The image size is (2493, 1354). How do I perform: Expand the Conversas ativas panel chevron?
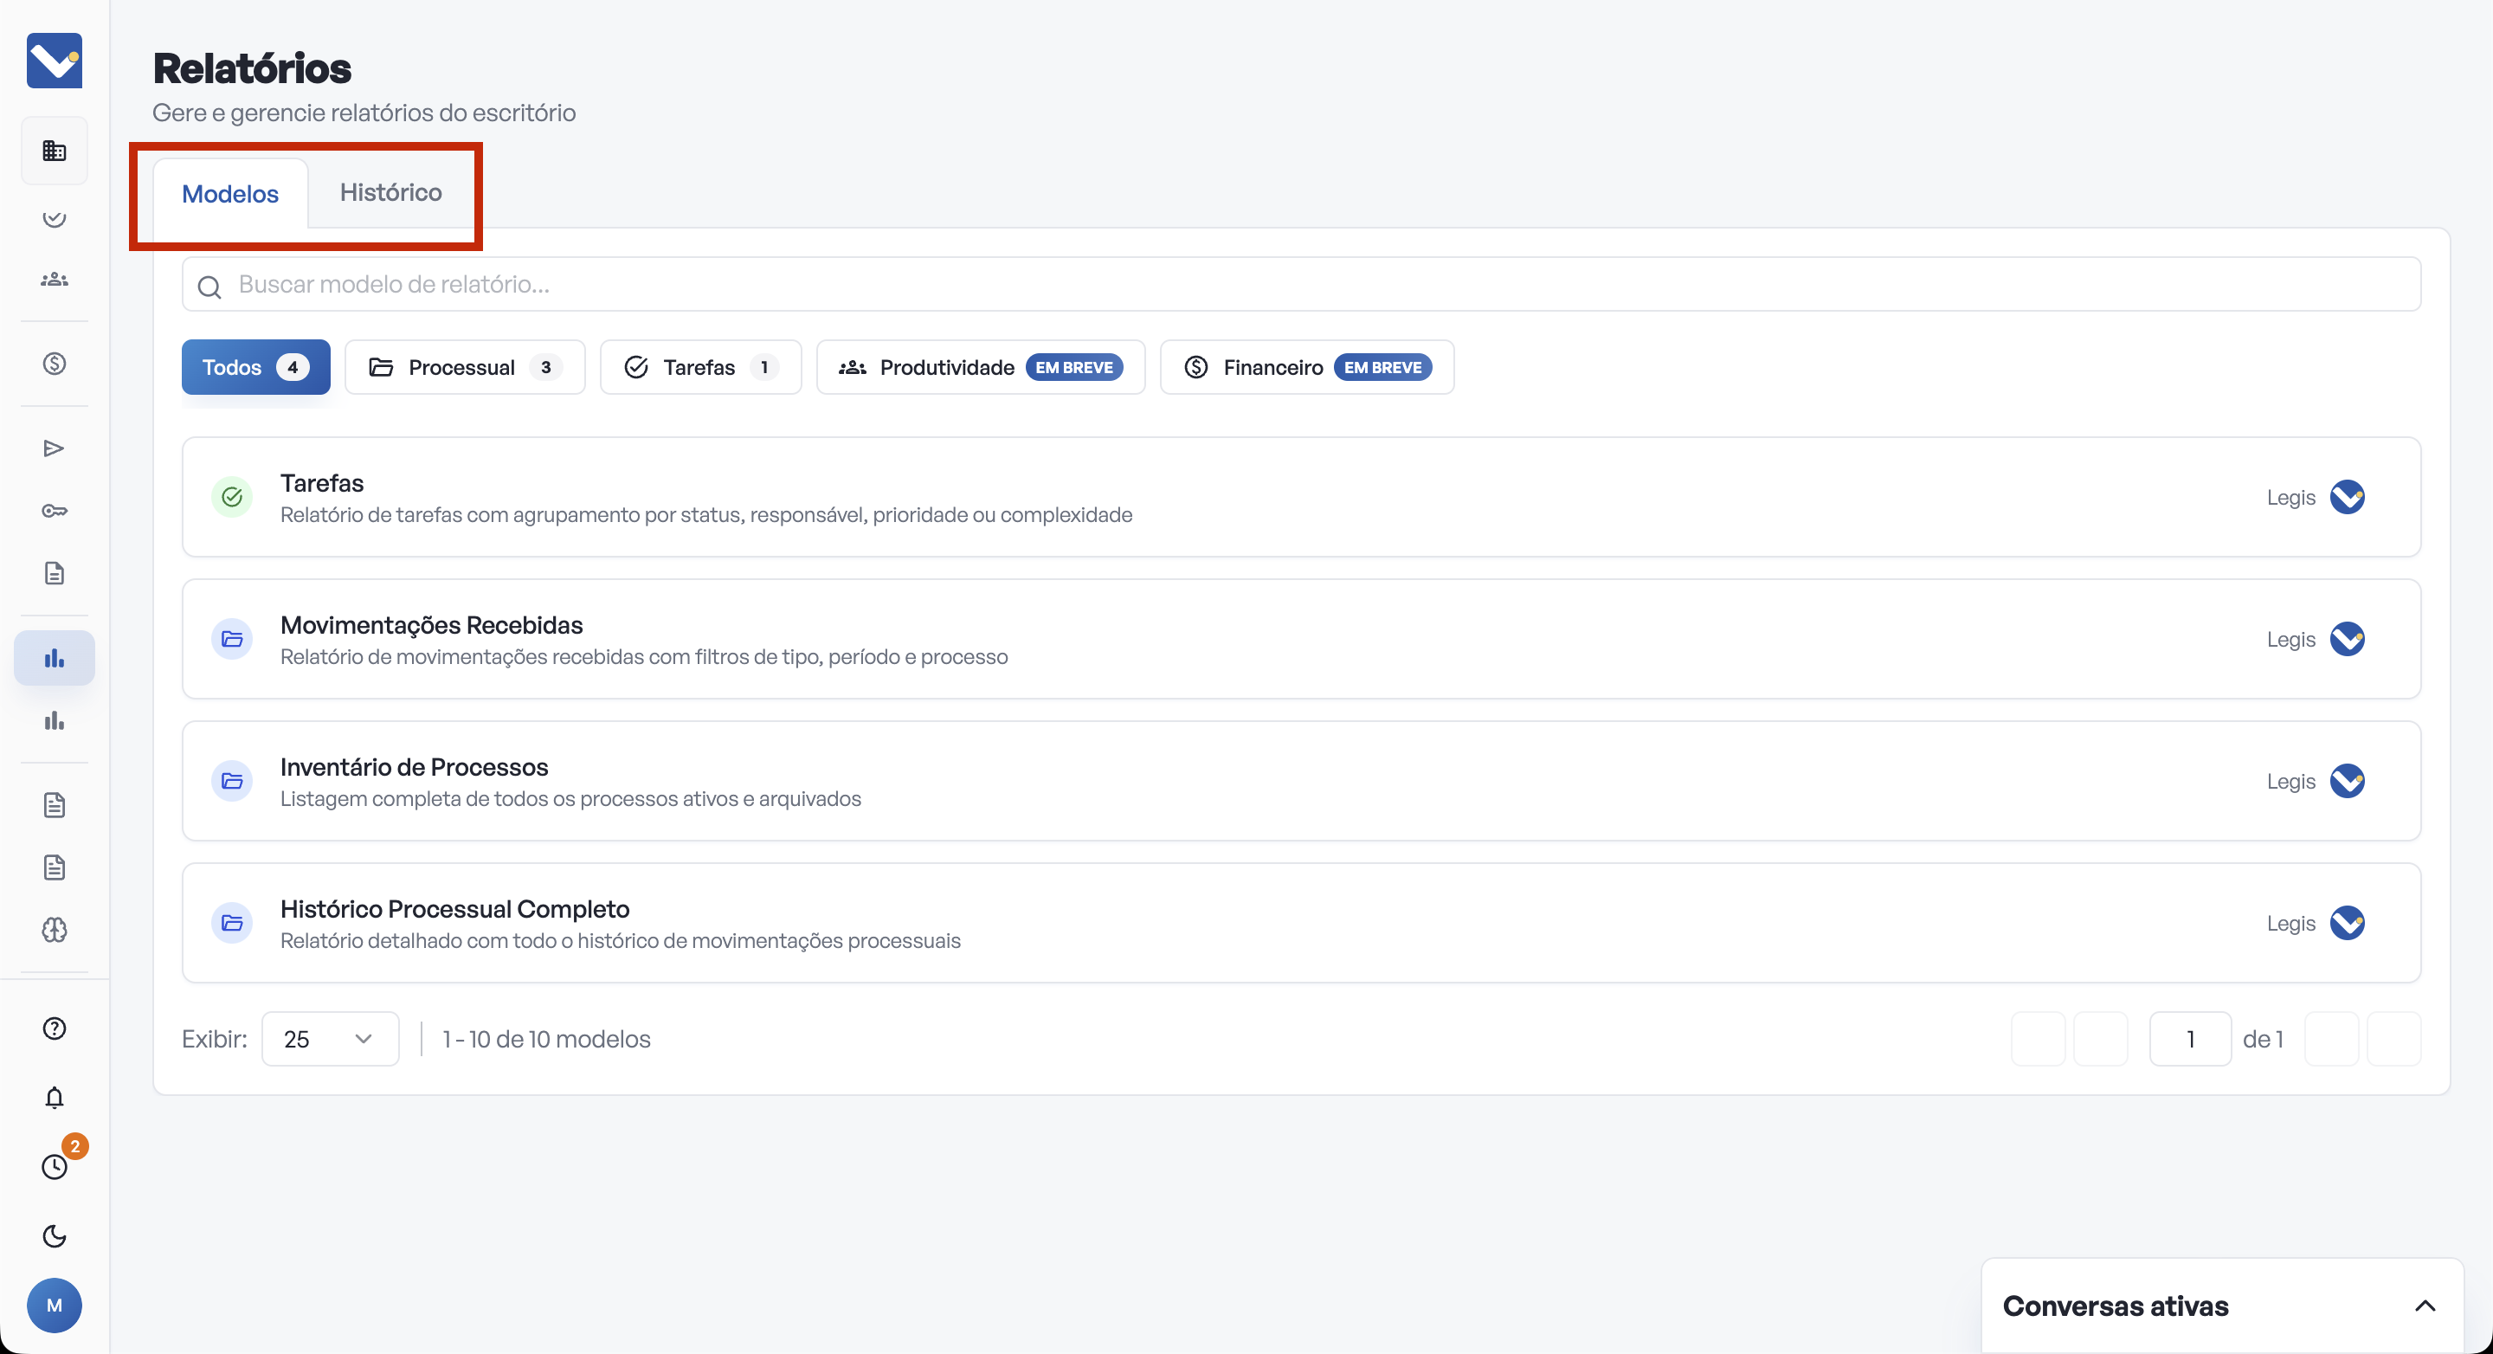point(2425,1306)
